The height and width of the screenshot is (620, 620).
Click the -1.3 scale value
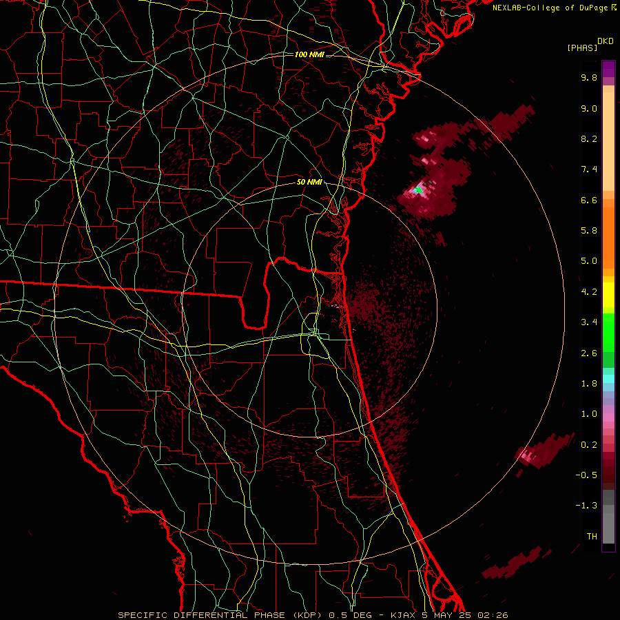(x=586, y=506)
